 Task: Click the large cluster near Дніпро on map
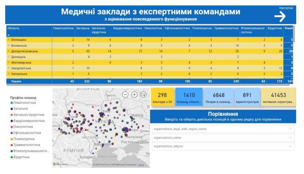pyautogui.click(x=125, y=130)
